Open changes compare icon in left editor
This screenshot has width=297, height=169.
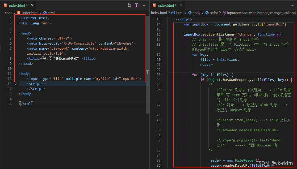coord(129,5)
